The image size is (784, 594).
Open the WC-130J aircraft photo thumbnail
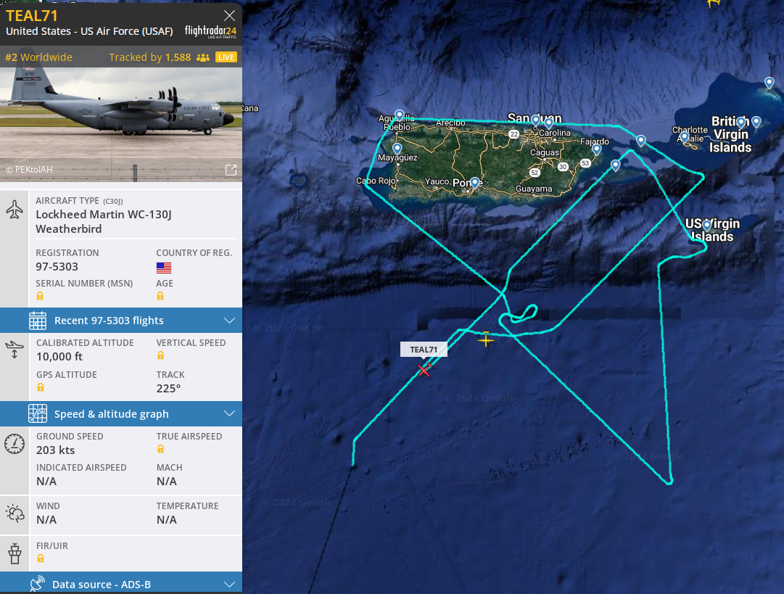(121, 125)
